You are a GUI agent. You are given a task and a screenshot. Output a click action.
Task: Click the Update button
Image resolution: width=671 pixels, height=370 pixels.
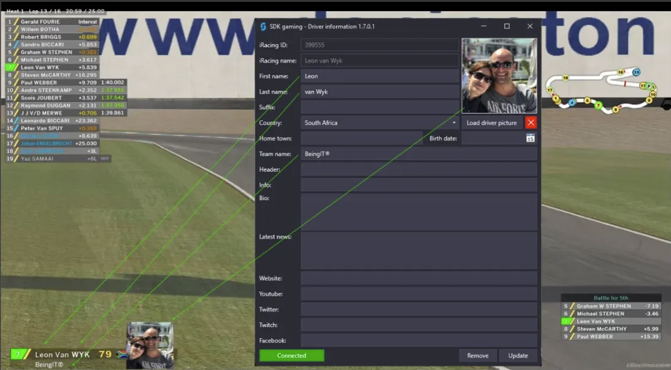click(x=518, y=355)
